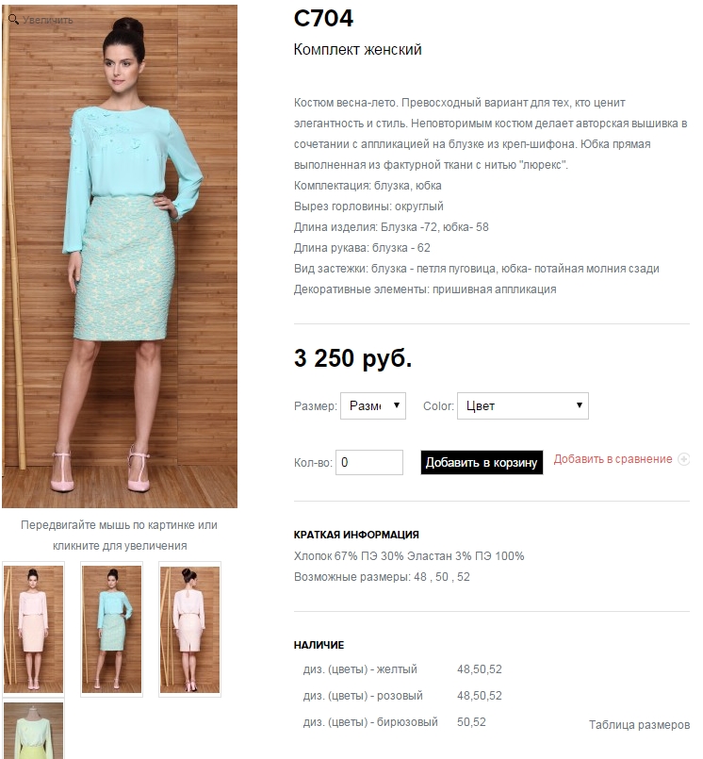Image resolution: width=703 pixels, height=759 pixels.
Task: Click the C704 product title
Action: 323,19
